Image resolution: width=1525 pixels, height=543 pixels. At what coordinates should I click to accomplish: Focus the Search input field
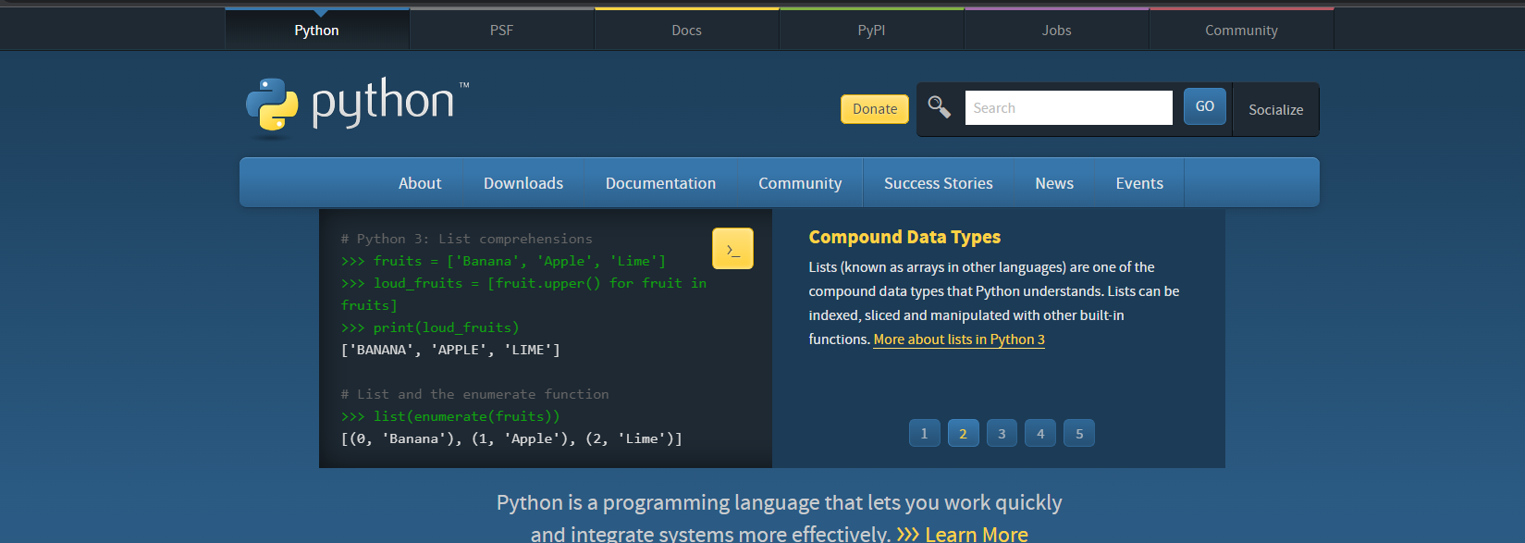click(1068, 107)
